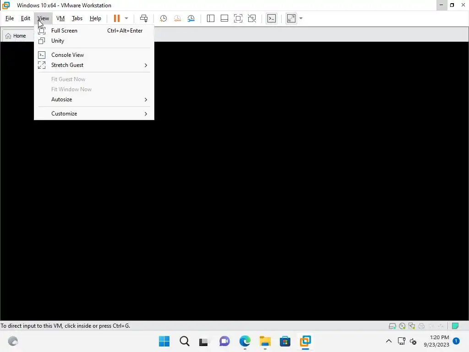469x352 pixels.
Task: Open the Windows Start menu
Action: pyautogui.click(x=164, y=341)
